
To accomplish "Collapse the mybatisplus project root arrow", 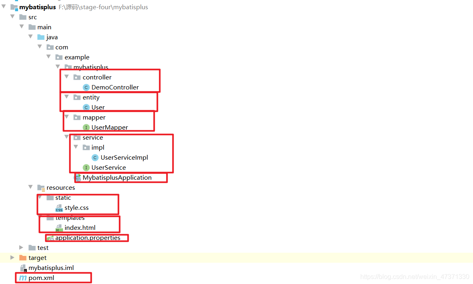I will (4, 6).
